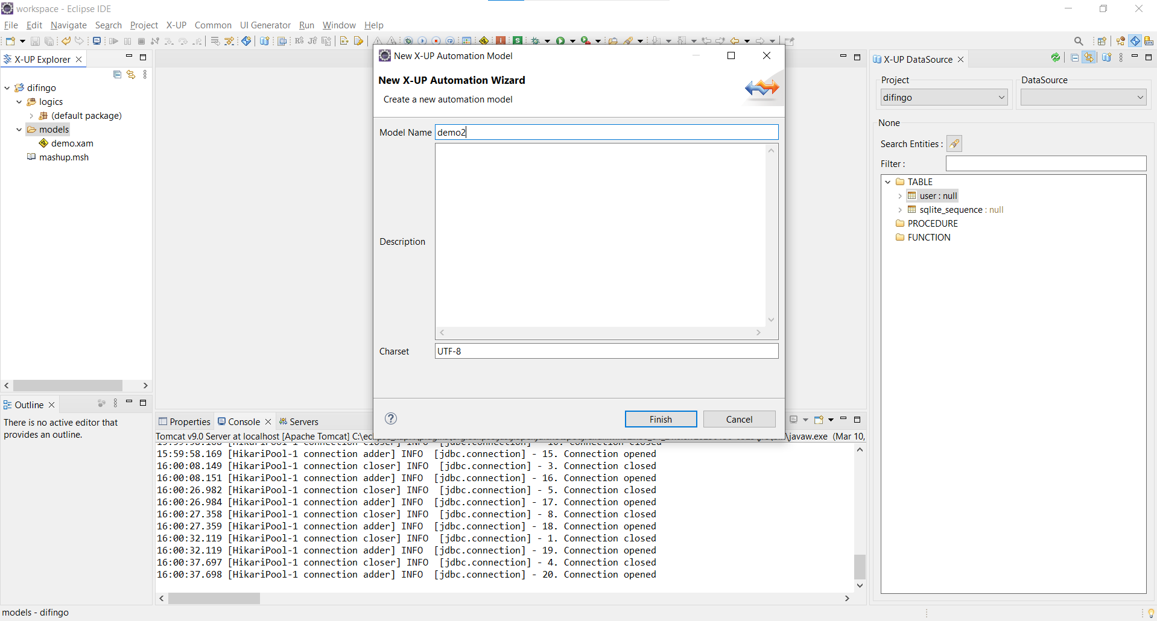
Task: Open the UI Generator menu
Action: point(265,25)
